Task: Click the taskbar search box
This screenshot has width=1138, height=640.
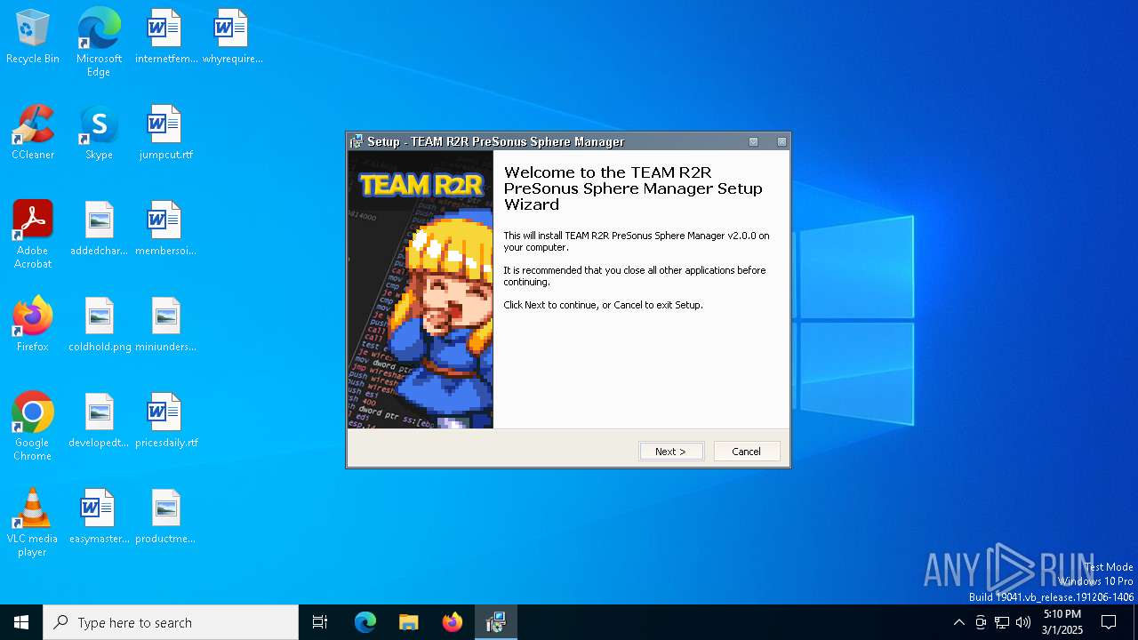Action: coord(171,622)
